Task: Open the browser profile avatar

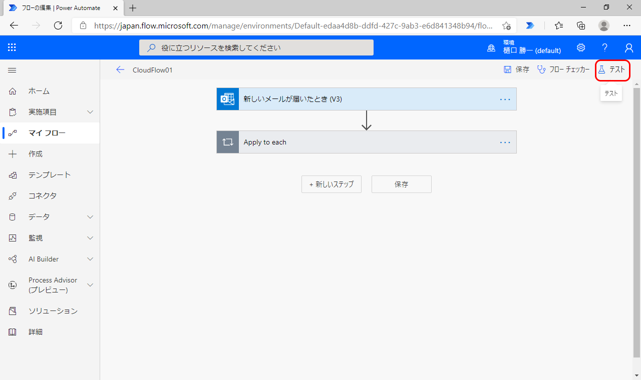Action: tap(604, 25)
